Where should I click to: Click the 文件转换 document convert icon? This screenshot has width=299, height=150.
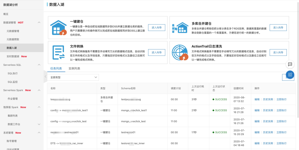[58, 52]
